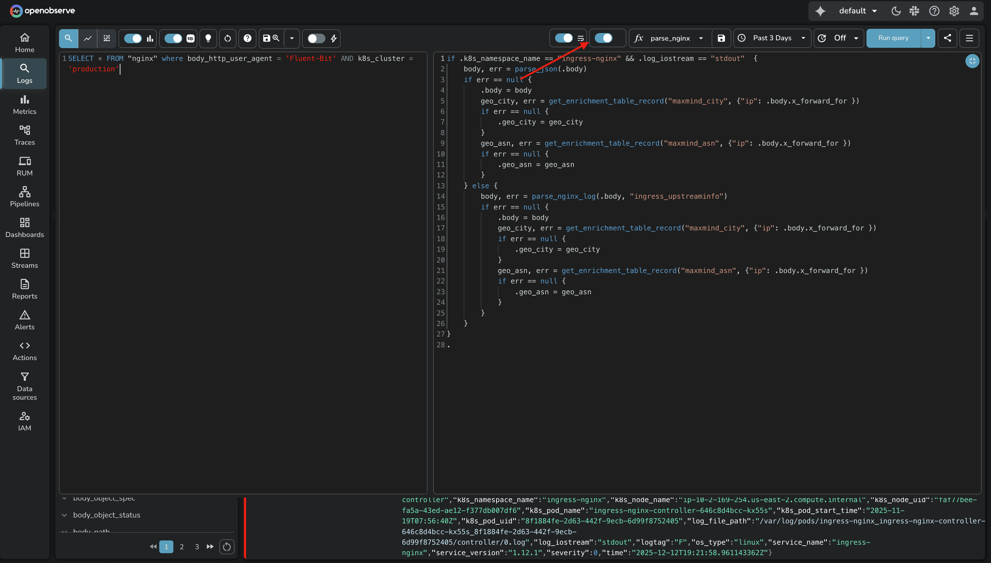Open the Pipelines section in the sidebar
Viewport: 991px width, 563px height.
[24, 196]
